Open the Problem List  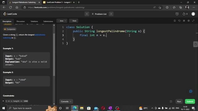coord(99,14)
